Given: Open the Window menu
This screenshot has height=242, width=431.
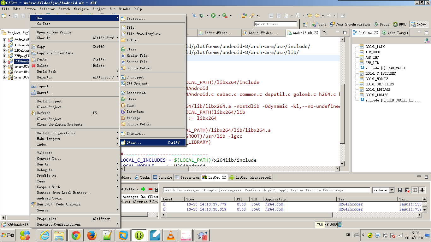Looking at the screenshot, I should coord(125,9).
